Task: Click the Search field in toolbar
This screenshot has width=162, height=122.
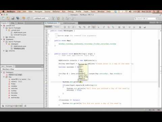Action: [x=146, y=18]
